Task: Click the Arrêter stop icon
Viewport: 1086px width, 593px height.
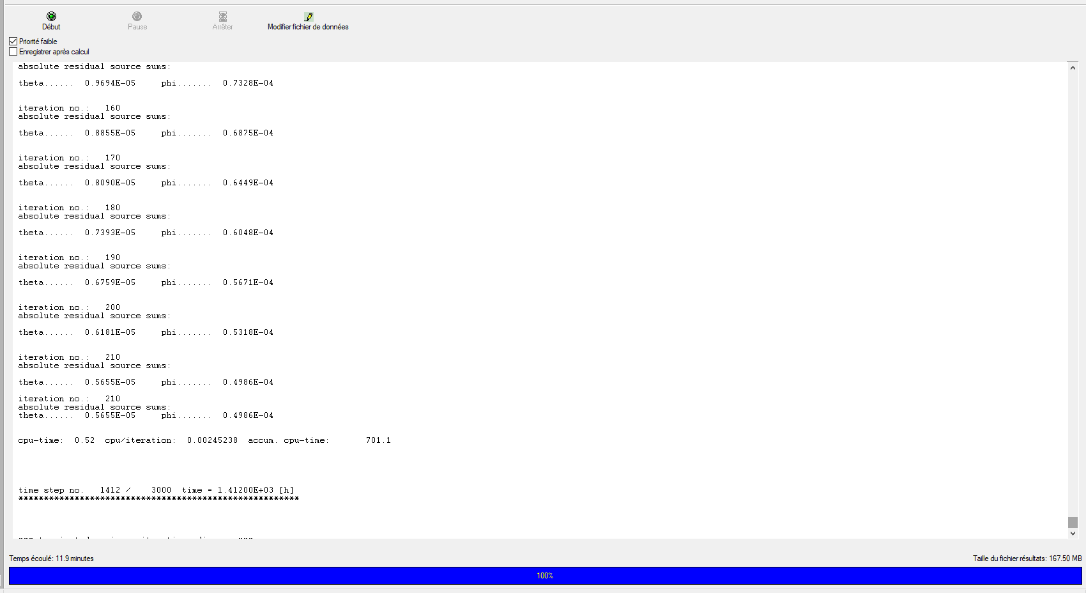Action: tap(223, 17)
